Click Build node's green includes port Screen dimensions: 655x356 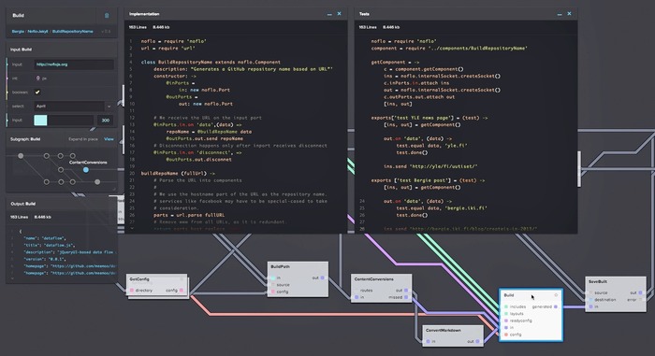pos(506,306)
